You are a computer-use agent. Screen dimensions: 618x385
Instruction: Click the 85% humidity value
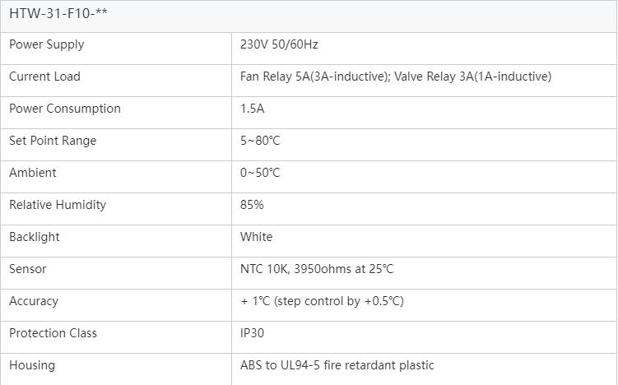click(252, 205)
